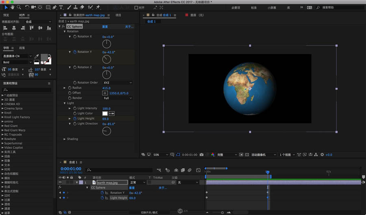Take a snapshot with camera icon
Image resolution: width=366 pixels, height=215 pixels.
pos(201,155)
